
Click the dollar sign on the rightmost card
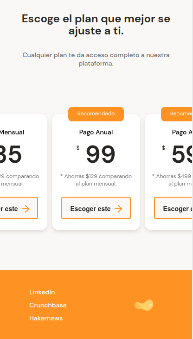[164, 148]
